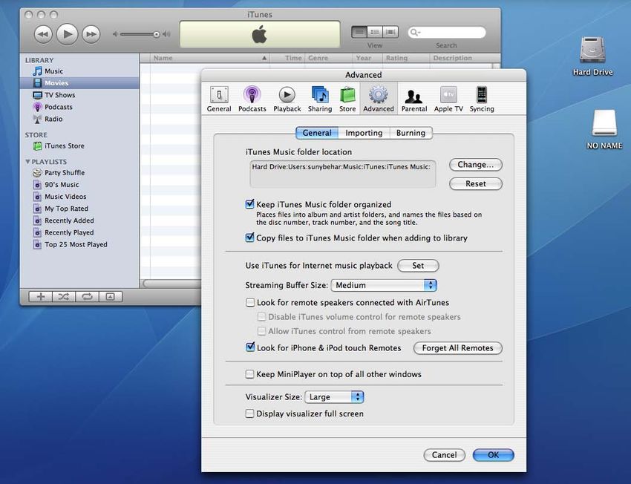The width and height of the screenshot is (631, 484).
Task: Select the My Top Rated playlist
Action: pyautogui.click(x=66, y=209)
